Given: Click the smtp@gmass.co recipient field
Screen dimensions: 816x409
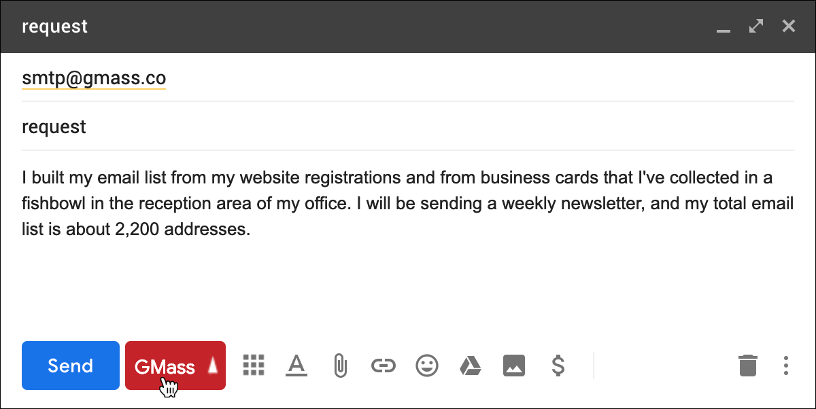Looking at the screenshot, I should click(x=94, y=79).
